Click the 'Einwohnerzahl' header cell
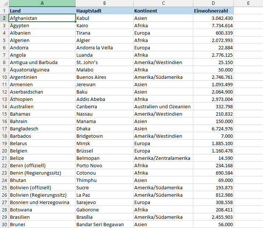This screenshot has height=228, width=263. pyautogui.click(x=213, y=11)
